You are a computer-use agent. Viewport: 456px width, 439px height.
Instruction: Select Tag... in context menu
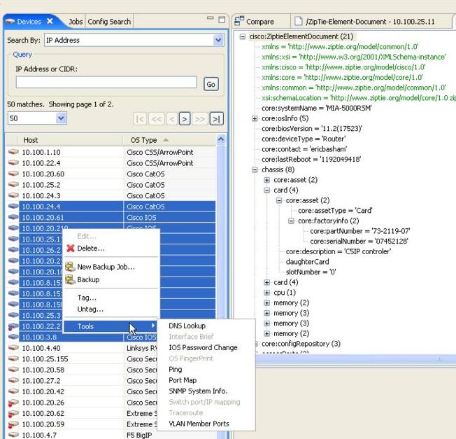coord(111,298)
